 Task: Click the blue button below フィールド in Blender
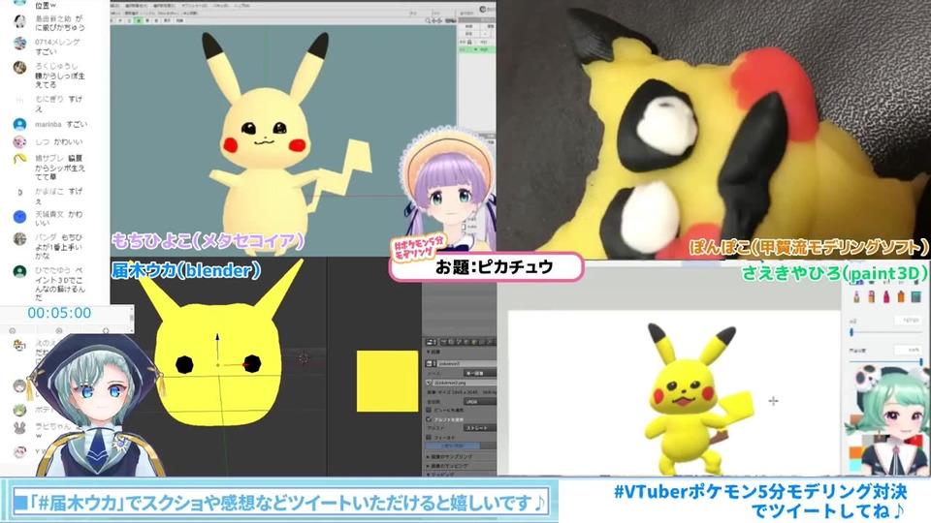tap(453, 446)
